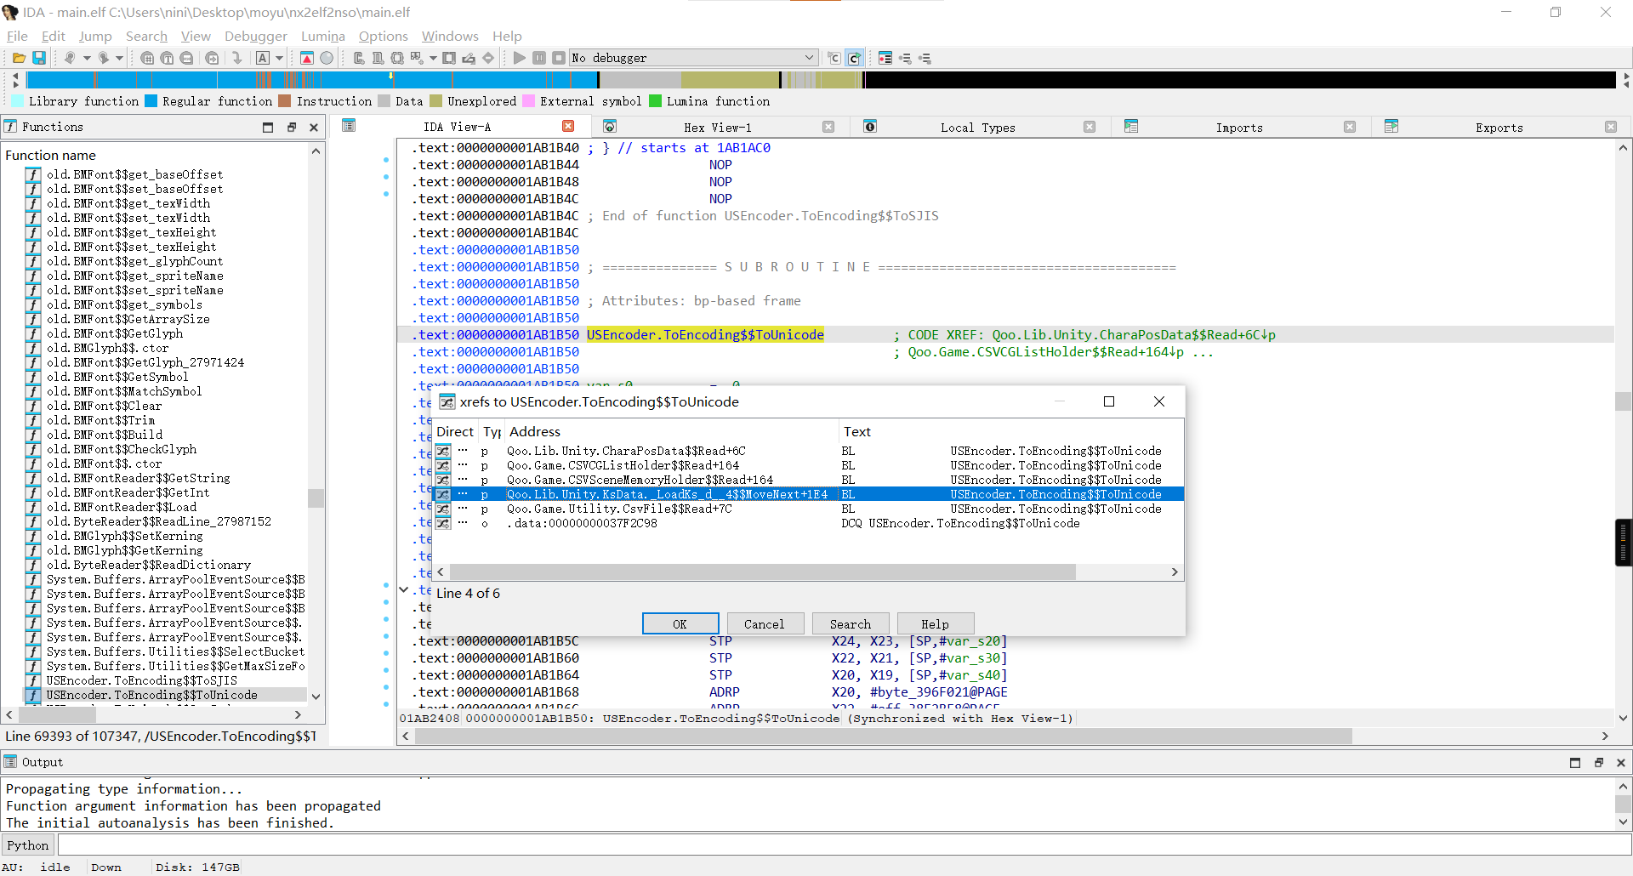Close the Functions panel

314,128
